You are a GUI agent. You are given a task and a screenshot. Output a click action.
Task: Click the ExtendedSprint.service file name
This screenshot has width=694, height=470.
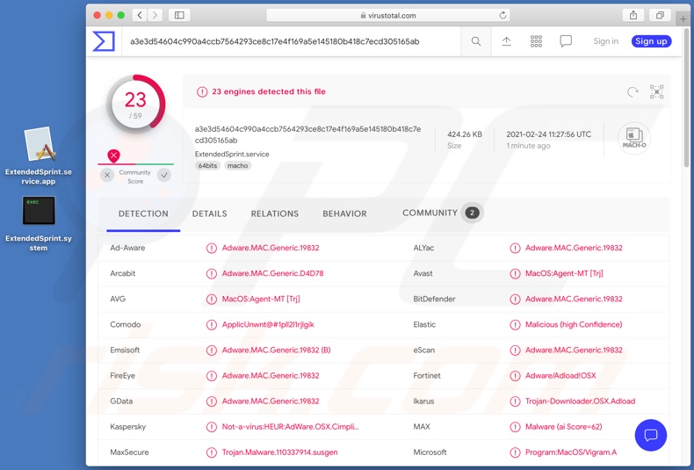(232, 154)
